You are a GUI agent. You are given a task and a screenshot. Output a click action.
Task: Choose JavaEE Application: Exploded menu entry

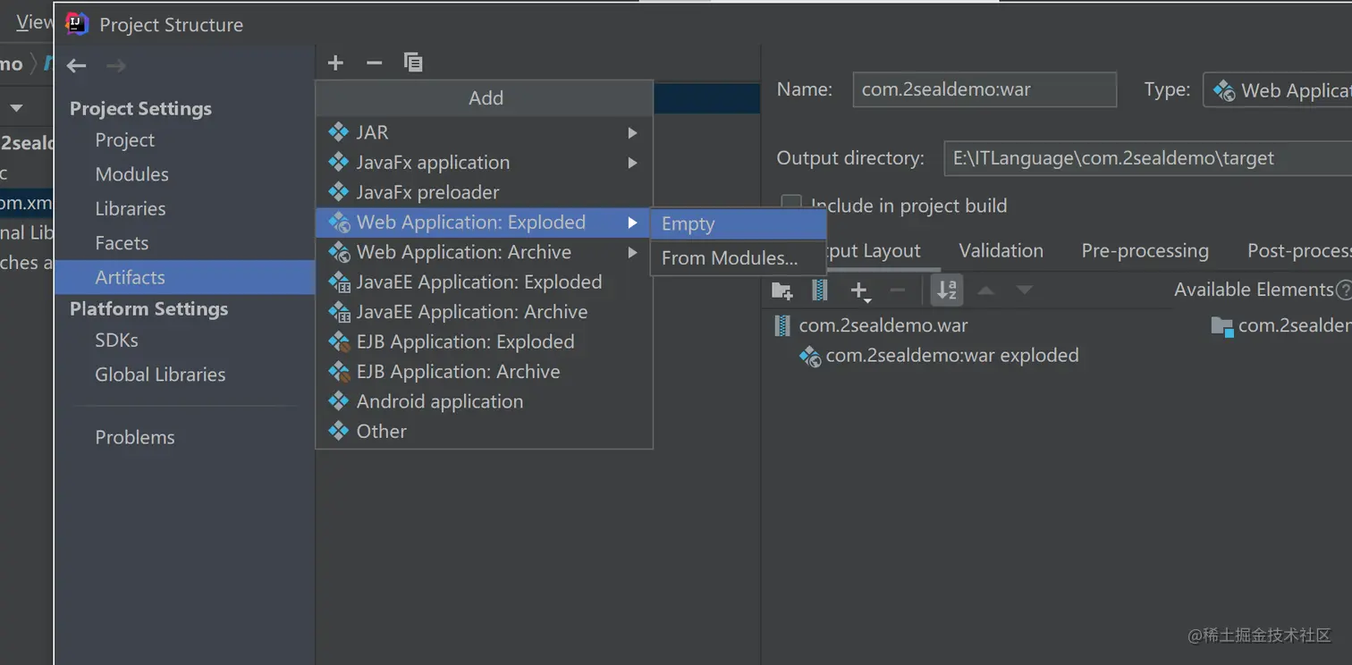point(484,282)
